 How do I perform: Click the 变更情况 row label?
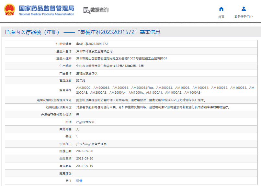[65, 173]
